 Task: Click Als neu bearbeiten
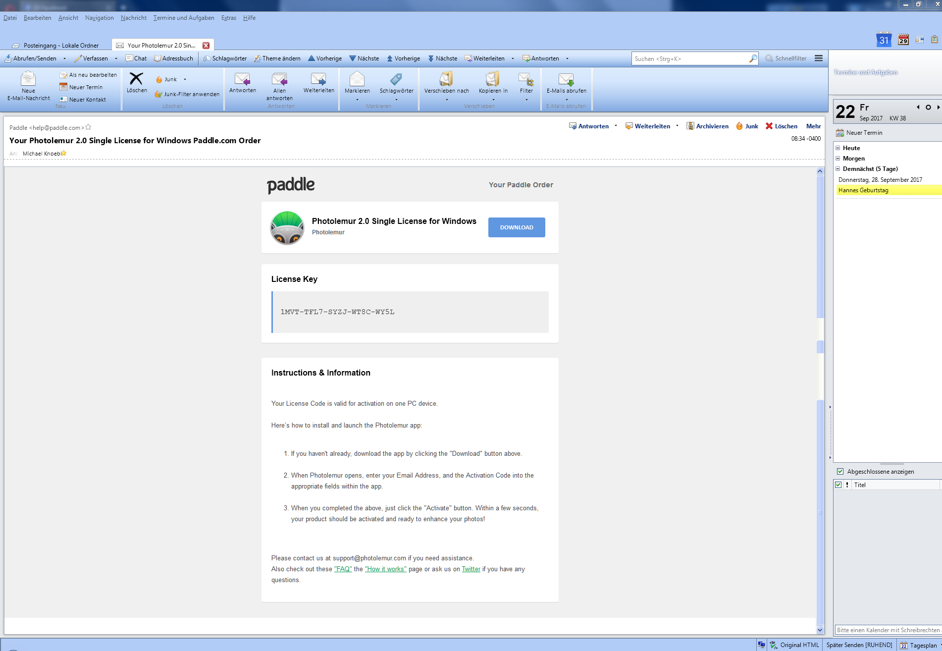point(88,75)
